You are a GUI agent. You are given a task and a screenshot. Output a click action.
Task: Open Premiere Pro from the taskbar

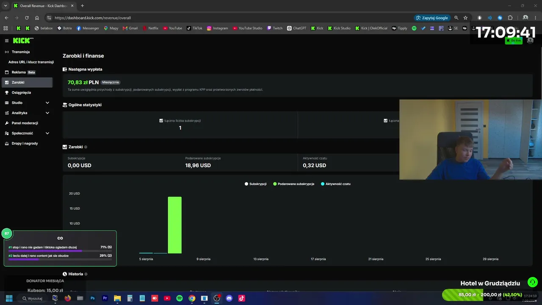click(x=105, y=298)
